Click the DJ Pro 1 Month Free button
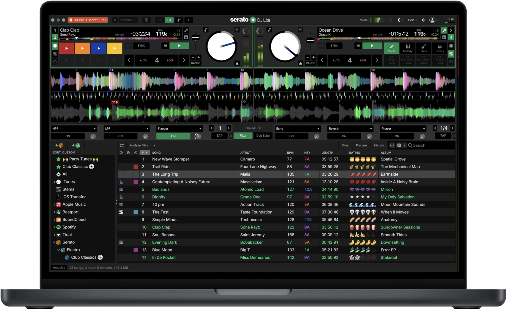Viewport: 507px width, 310px height. tap(88, 20)
